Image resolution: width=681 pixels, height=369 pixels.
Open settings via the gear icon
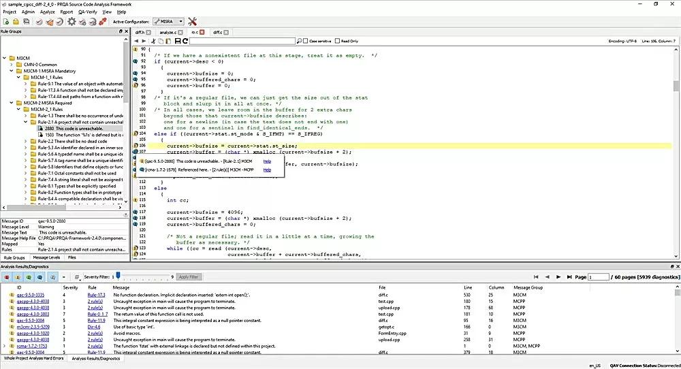tap(72, 21)
